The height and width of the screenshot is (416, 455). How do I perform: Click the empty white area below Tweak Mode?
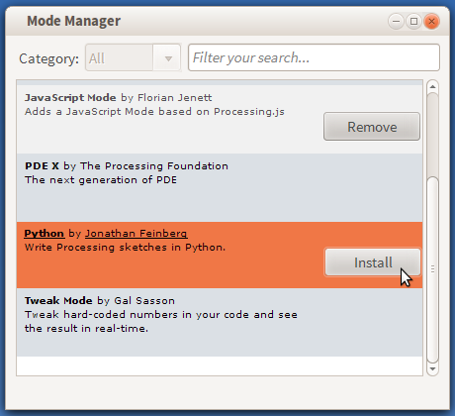pyautogui.click(x=220, y=365)
